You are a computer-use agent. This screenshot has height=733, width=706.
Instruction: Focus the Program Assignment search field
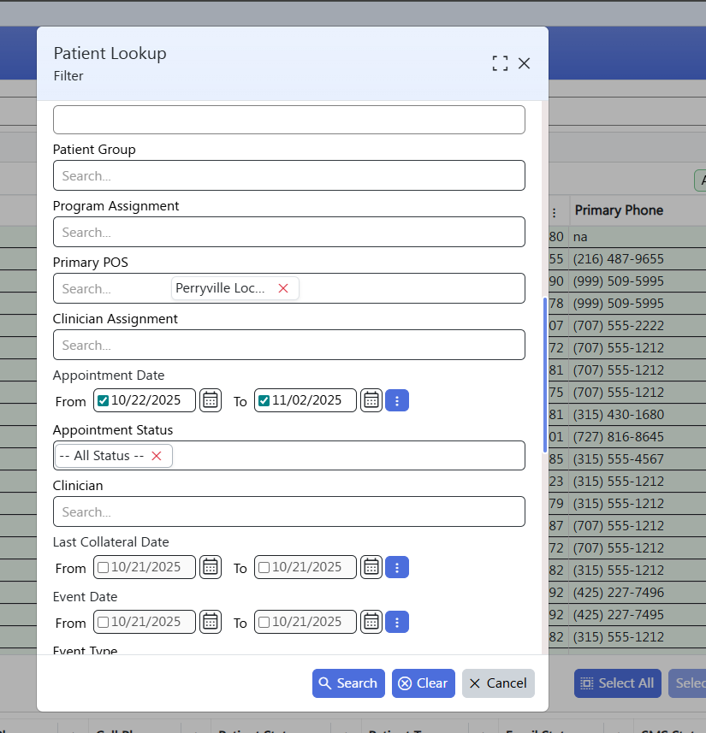pos(289,232)
